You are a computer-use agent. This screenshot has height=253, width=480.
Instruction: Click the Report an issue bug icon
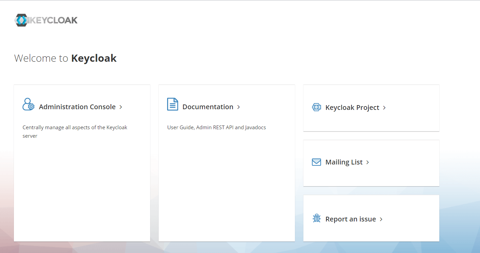coord(317,218)
